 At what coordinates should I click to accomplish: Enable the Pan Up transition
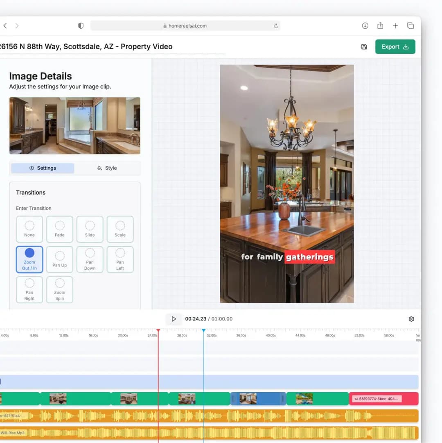(x=59, y=259)
